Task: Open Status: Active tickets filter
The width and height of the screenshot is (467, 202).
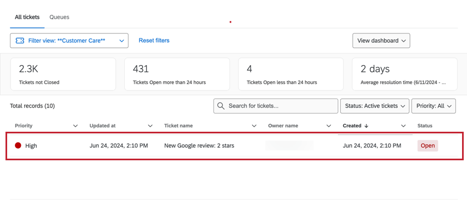Action: tap(375, 106)
